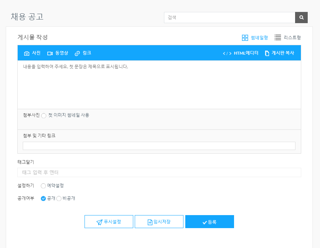Viewport: 320px width, 248px height.
Task: Switch to 썸네일형 grid view icon
Action: [x=245, y=38]
